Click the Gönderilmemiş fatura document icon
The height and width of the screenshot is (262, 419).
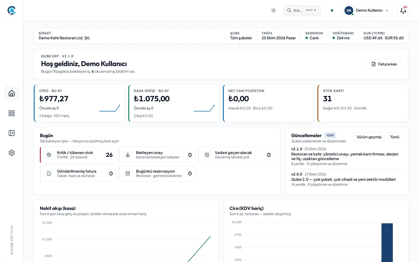click(49, 173)
